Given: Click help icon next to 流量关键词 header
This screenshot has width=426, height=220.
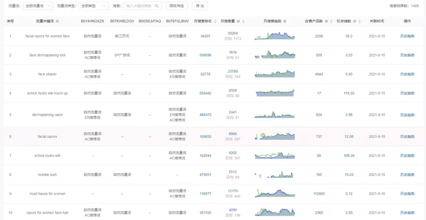Looking at the screenshot, I should coord(57,21).
